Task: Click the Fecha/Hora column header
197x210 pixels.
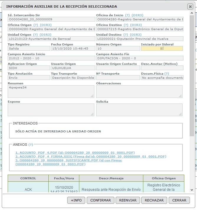Action: pyautogui.click(x=64, y=178)
